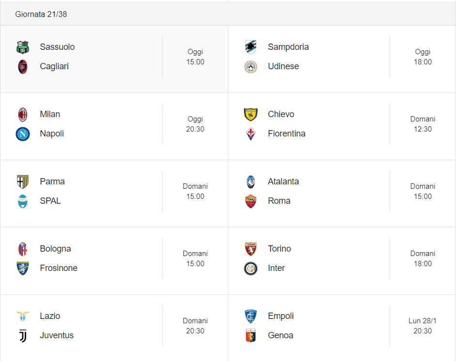The image size is (456, 361).
Task: Select Empoli–Genoa Lun 28/1 match time
Action: (423, 326)
